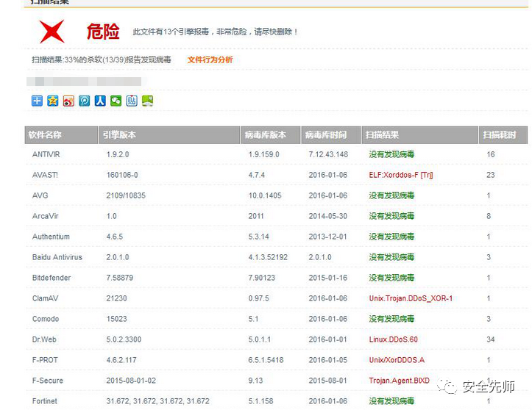The height and width of the screenshot is (410, 532).
Task: Select the Authentium row name
Action: [x=51, y=237]
